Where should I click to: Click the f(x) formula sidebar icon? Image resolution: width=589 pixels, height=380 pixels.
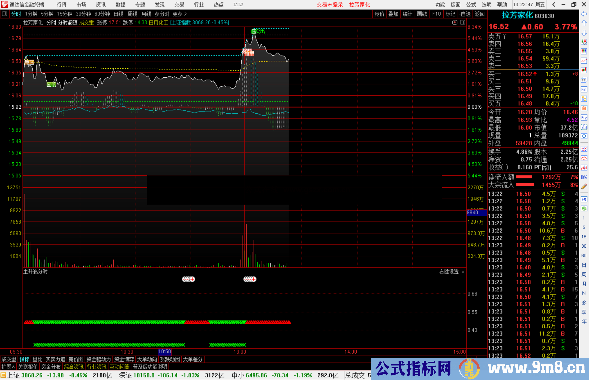coord(584,127)
